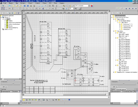Open the Справка menu
Image resolution: width=138 pixels, height=107 pixels.
(x=62, y=3)
